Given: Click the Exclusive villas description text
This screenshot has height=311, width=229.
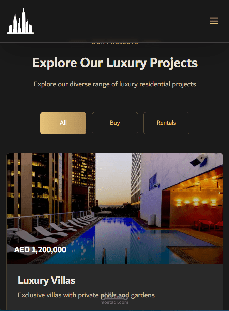Looking at the screenshot, I should 86,295.
